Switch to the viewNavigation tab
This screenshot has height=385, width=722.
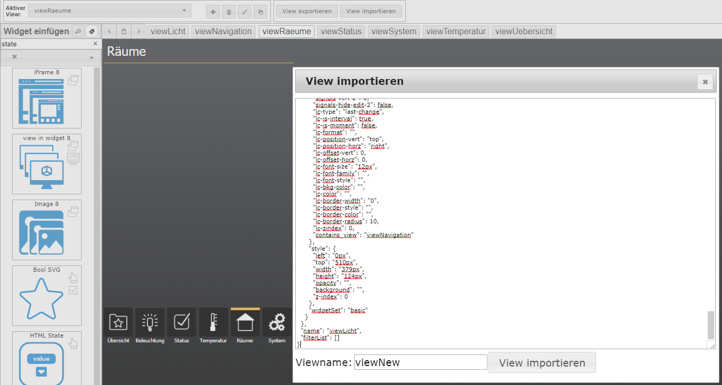223,31
